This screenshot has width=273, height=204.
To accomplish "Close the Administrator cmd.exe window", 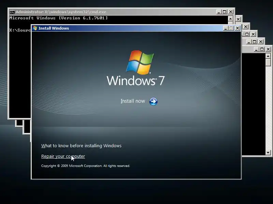I will tap(231, 12).
